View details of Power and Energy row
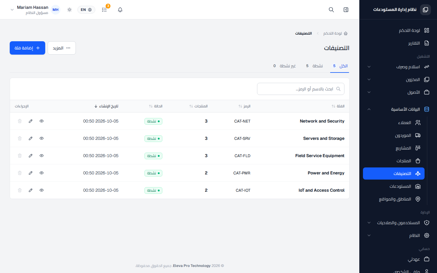 (x=42, y=173)
